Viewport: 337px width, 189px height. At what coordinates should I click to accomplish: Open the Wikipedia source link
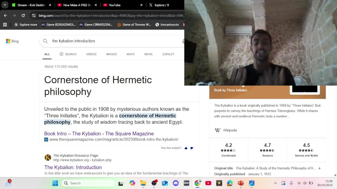[x=230, y=130]
